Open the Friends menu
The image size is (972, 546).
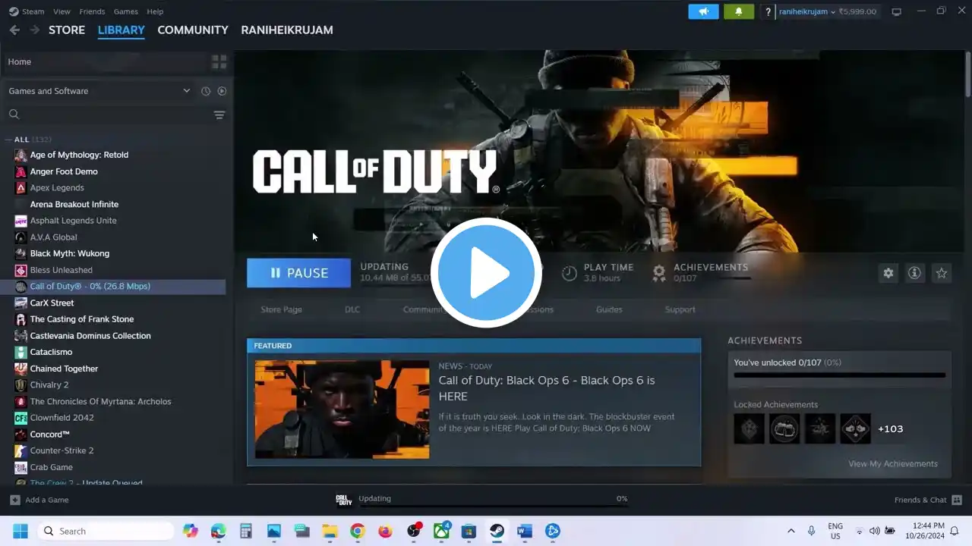pyautogui.click(x=92, y=11)
